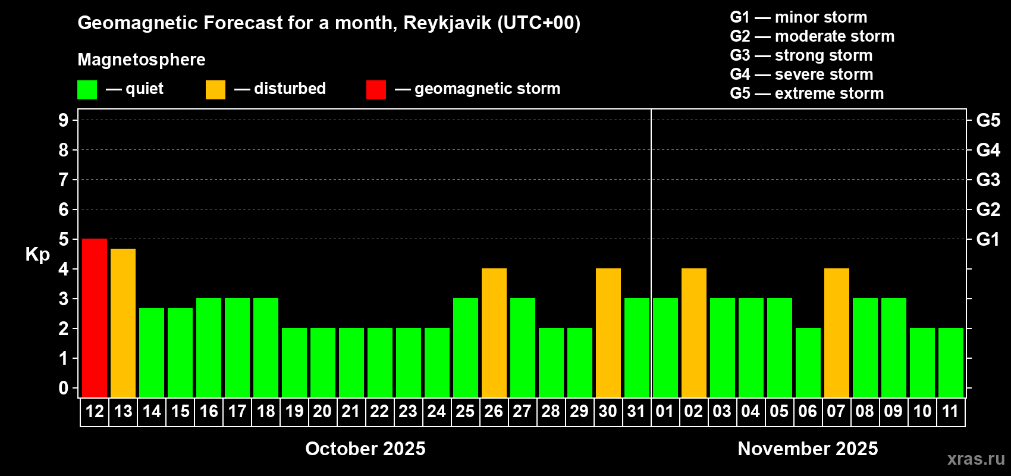Select the yellow bar for November 07
Image resolution: width=1011 pixels, height=476 pixels.
(837, 333)
